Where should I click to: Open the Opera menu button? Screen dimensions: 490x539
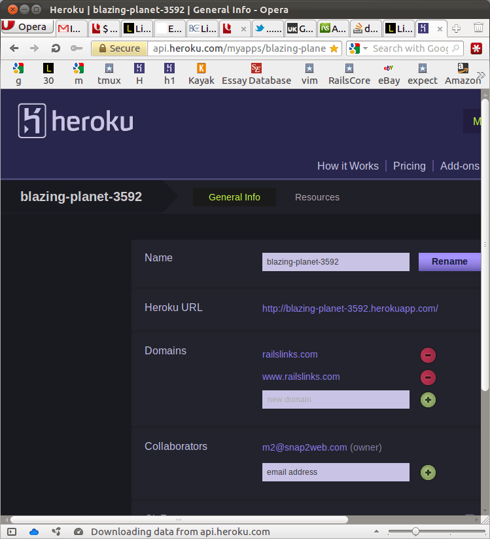coord(27,27)
